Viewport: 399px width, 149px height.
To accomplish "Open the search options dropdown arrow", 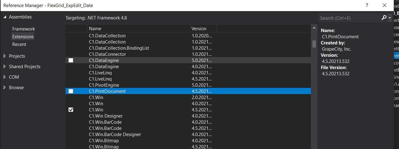I will coord(389,18).
